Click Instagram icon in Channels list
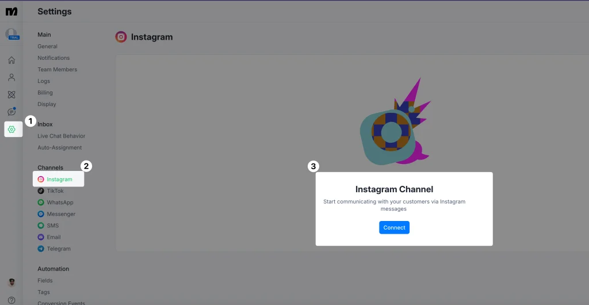Screen dimensions: 589x305 coord(41,179)
